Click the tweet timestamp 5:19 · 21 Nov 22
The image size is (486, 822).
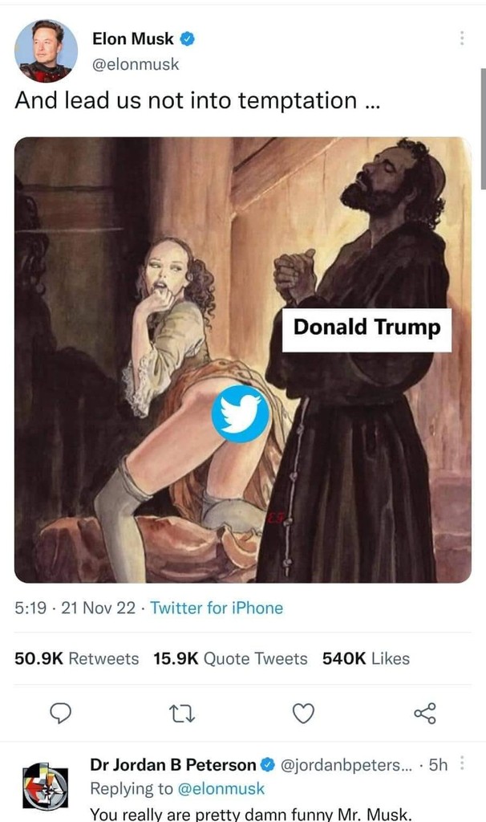tap(75, 608)
